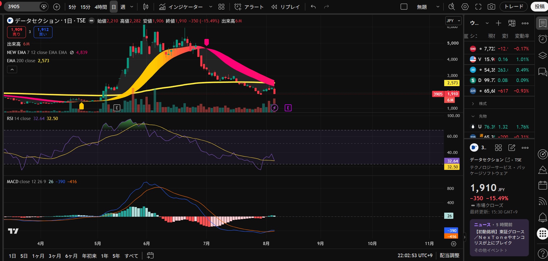Start bar replay with リプレイ

point(285,7)
